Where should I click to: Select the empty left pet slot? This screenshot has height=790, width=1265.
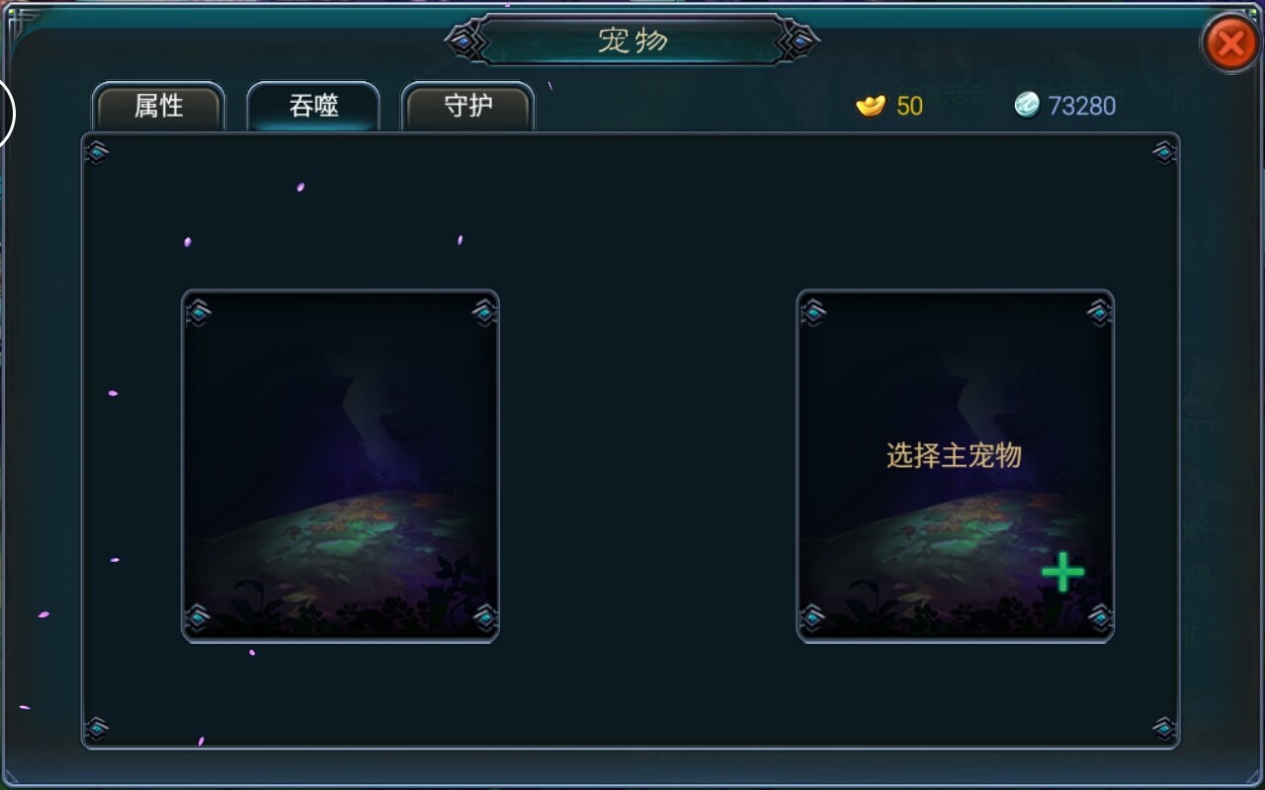click(340, 466)
